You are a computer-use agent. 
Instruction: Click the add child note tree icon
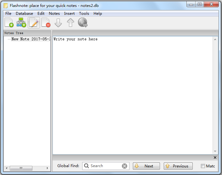(x=21, y=22)
